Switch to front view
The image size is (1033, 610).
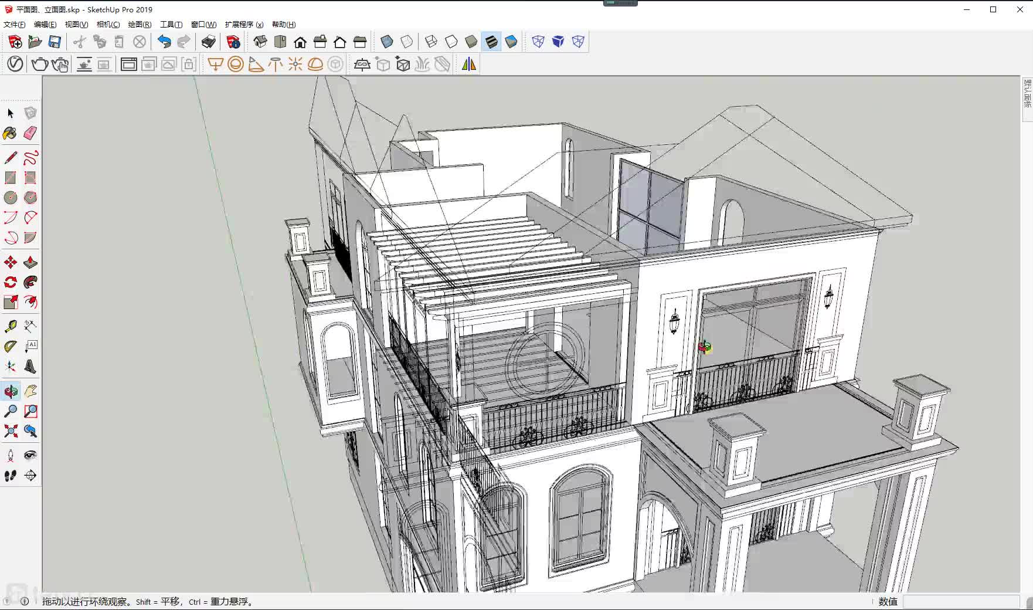[x=300, y=42]
